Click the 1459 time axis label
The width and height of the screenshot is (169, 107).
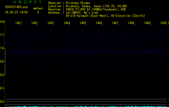pyautogui.click(x=147, y=23)
